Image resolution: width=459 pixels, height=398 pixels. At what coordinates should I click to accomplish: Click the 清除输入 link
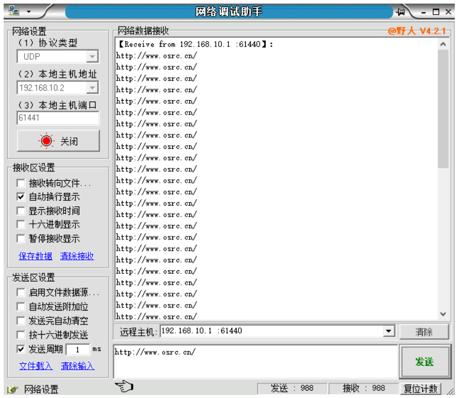click(78, 366)
